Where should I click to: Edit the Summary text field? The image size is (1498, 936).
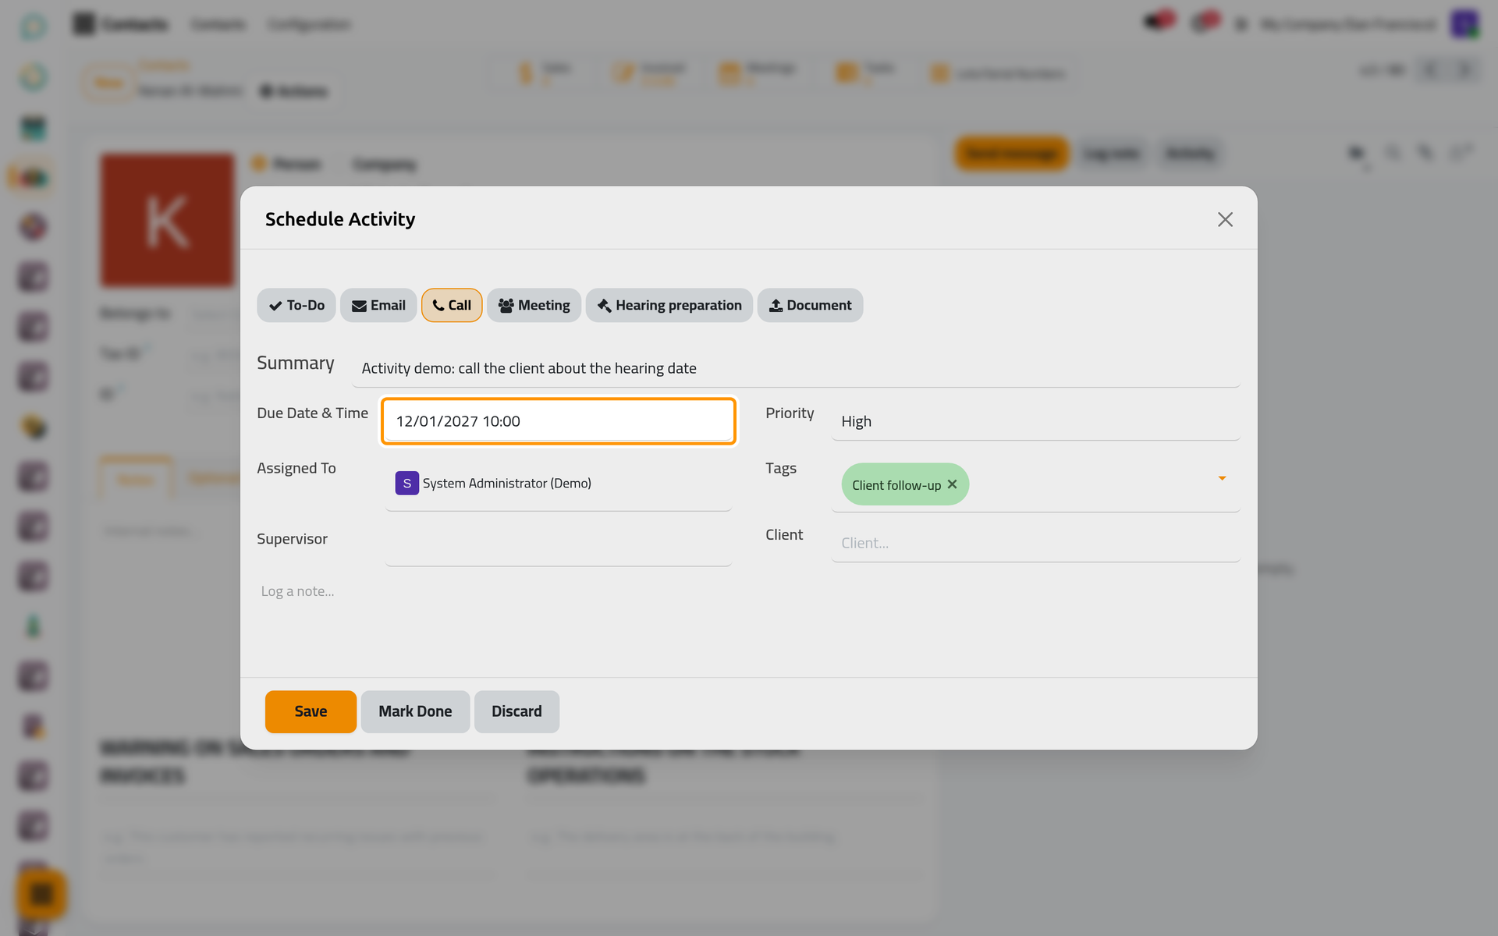click(796, 368)
